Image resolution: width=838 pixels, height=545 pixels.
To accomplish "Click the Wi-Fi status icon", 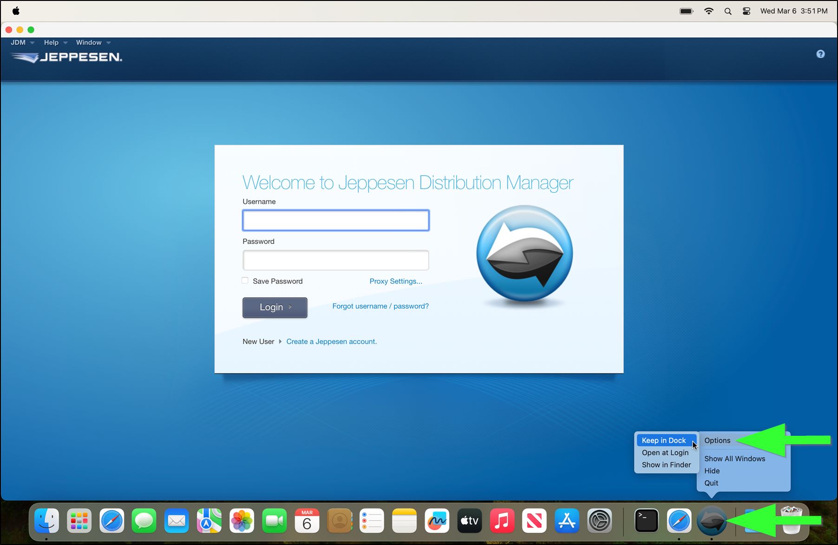I will [709, 11].
